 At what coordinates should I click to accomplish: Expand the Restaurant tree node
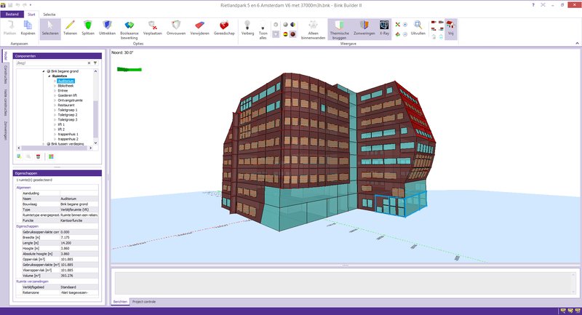pos(55,105)
